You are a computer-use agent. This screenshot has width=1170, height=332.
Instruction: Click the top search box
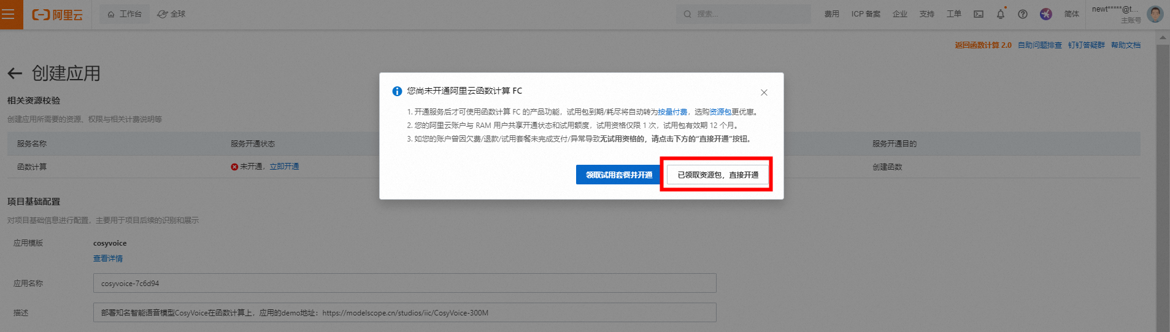point(744,14)
